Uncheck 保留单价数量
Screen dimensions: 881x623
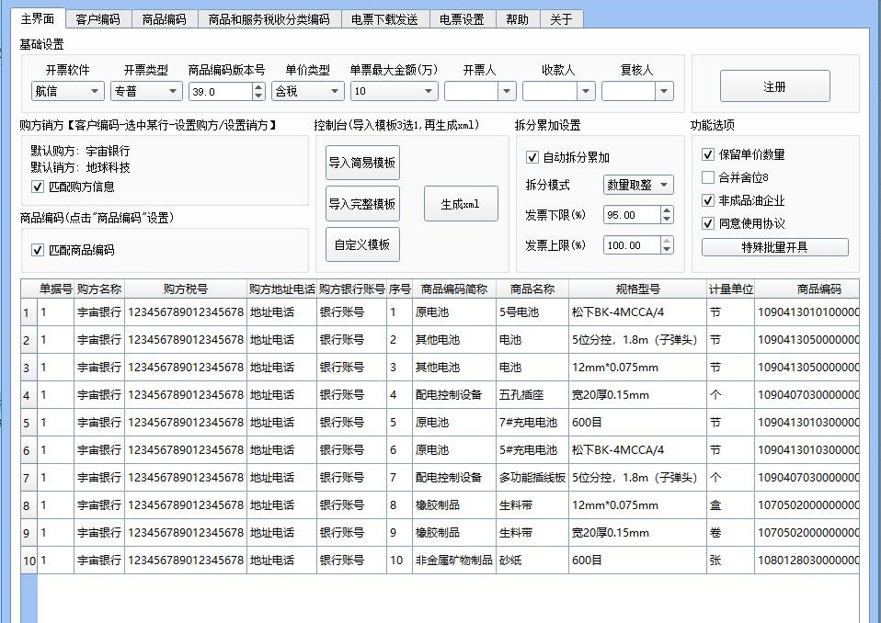(708, 154)
